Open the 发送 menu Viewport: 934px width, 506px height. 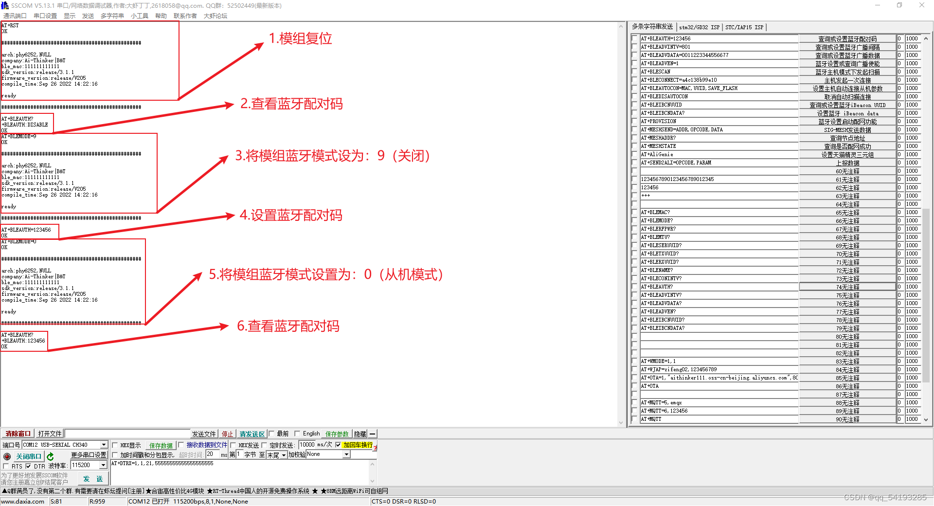(x=88, y=16)
